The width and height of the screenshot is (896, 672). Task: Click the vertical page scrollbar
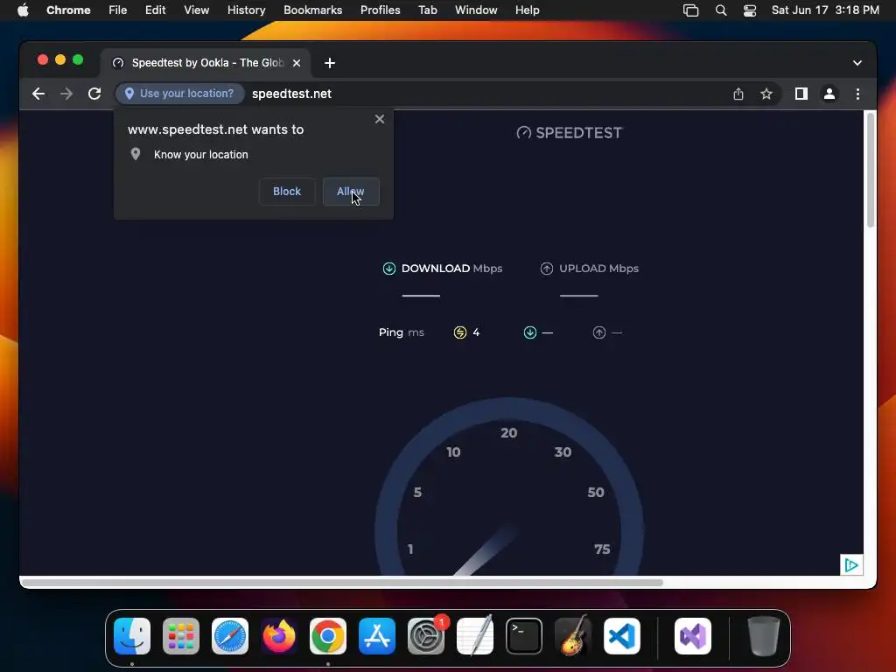point(871,171)
